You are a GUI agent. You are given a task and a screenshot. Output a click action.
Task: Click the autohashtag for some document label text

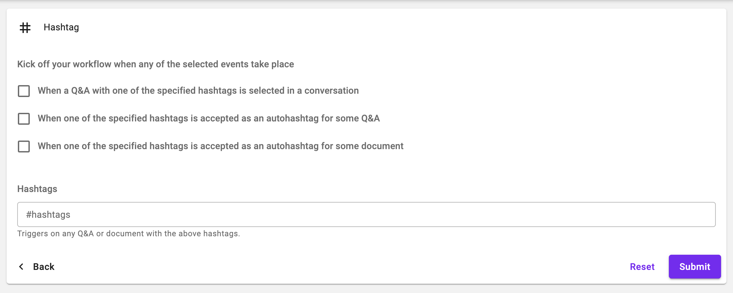(x=221, y=146)
